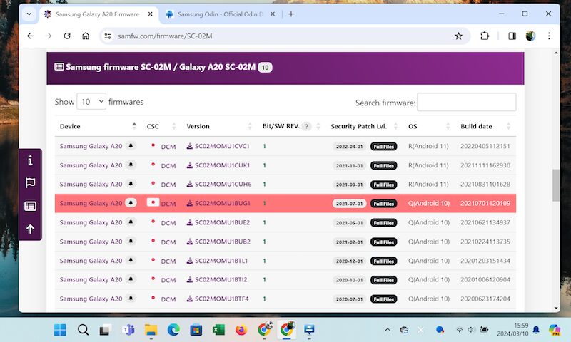Open the SC02MOMU1CUK1 firmware link
Image resolution: width=571 pixels, height=342 pixels.
tap(222, 165)
